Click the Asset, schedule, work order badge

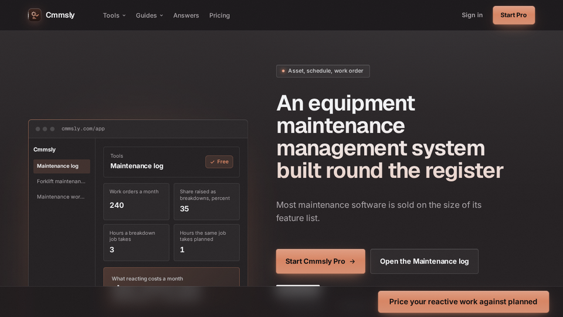click(x=323, y=71)
